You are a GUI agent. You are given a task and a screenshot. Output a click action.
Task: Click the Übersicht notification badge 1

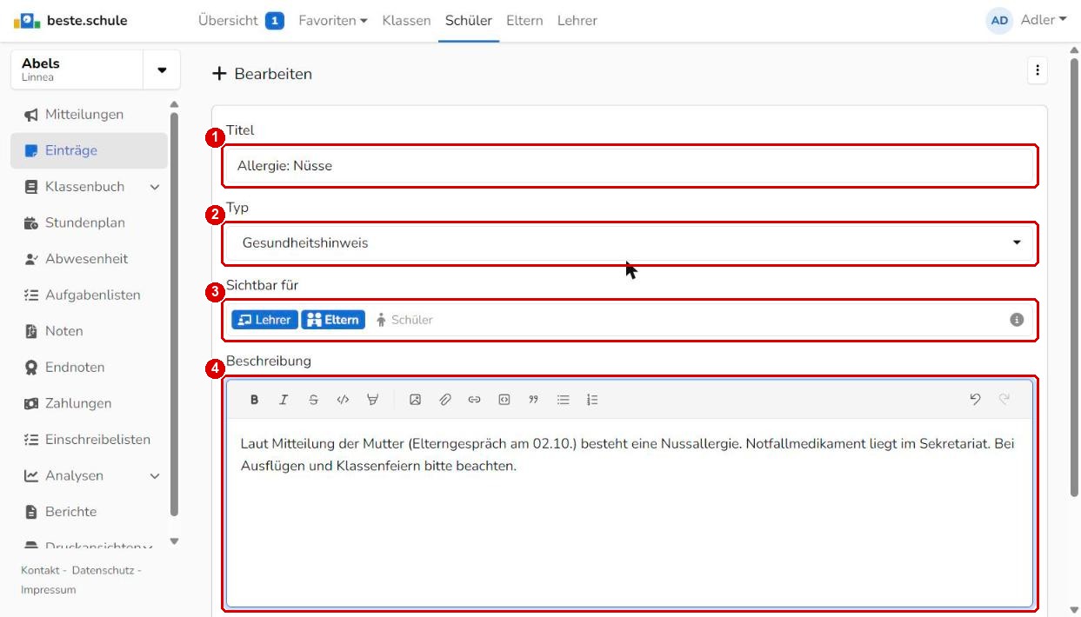pyautogui.click(x=275, y=20)
